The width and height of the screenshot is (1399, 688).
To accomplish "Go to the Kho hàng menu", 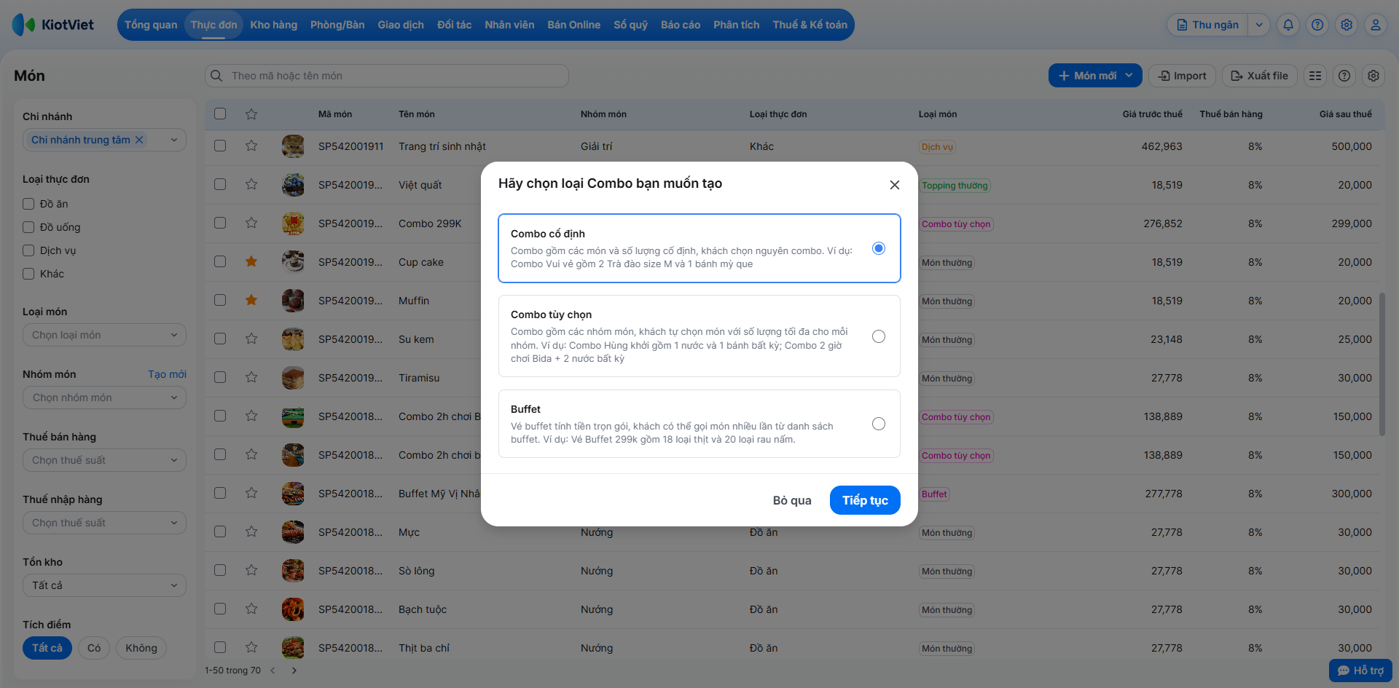I will point(273,25).
